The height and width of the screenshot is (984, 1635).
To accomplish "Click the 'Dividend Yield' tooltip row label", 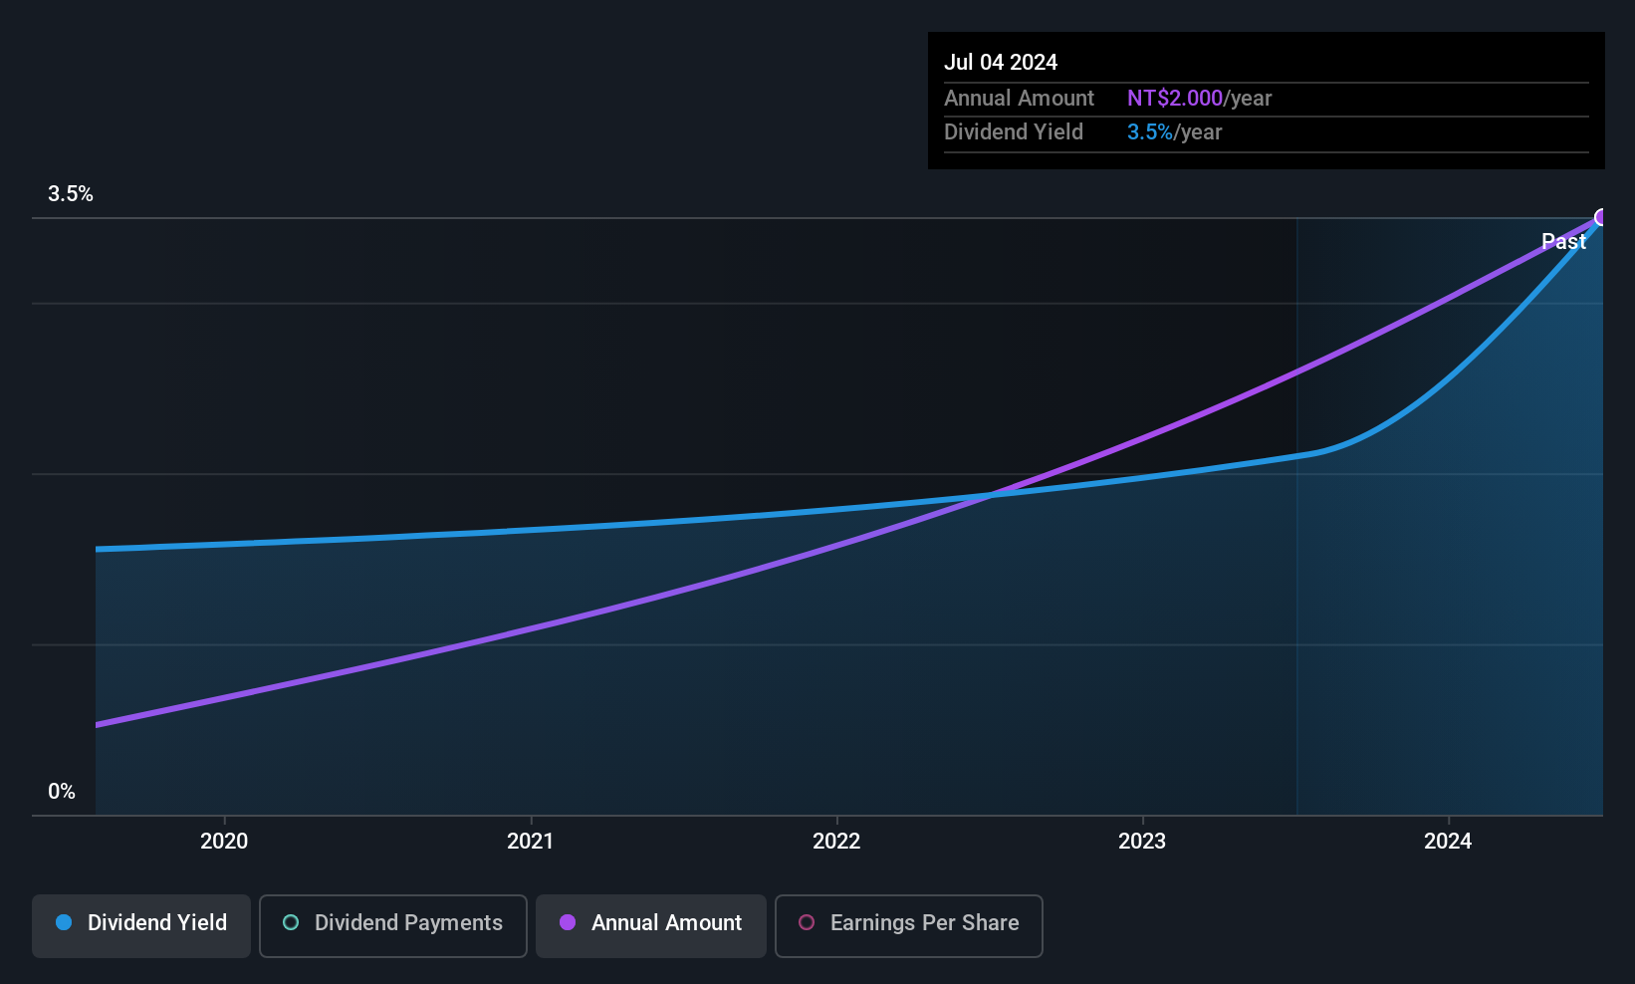I will point(1013,132).
